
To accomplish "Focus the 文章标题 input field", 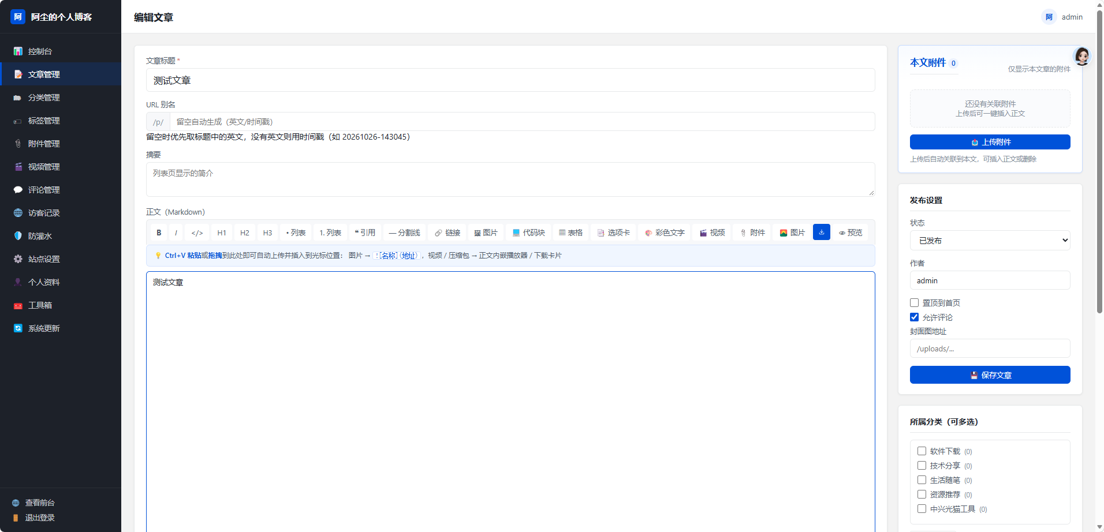I will point(510,80).
